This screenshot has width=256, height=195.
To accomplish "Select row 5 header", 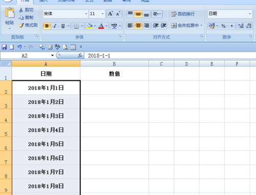I will pyautogui.click(x=6, y=130).
